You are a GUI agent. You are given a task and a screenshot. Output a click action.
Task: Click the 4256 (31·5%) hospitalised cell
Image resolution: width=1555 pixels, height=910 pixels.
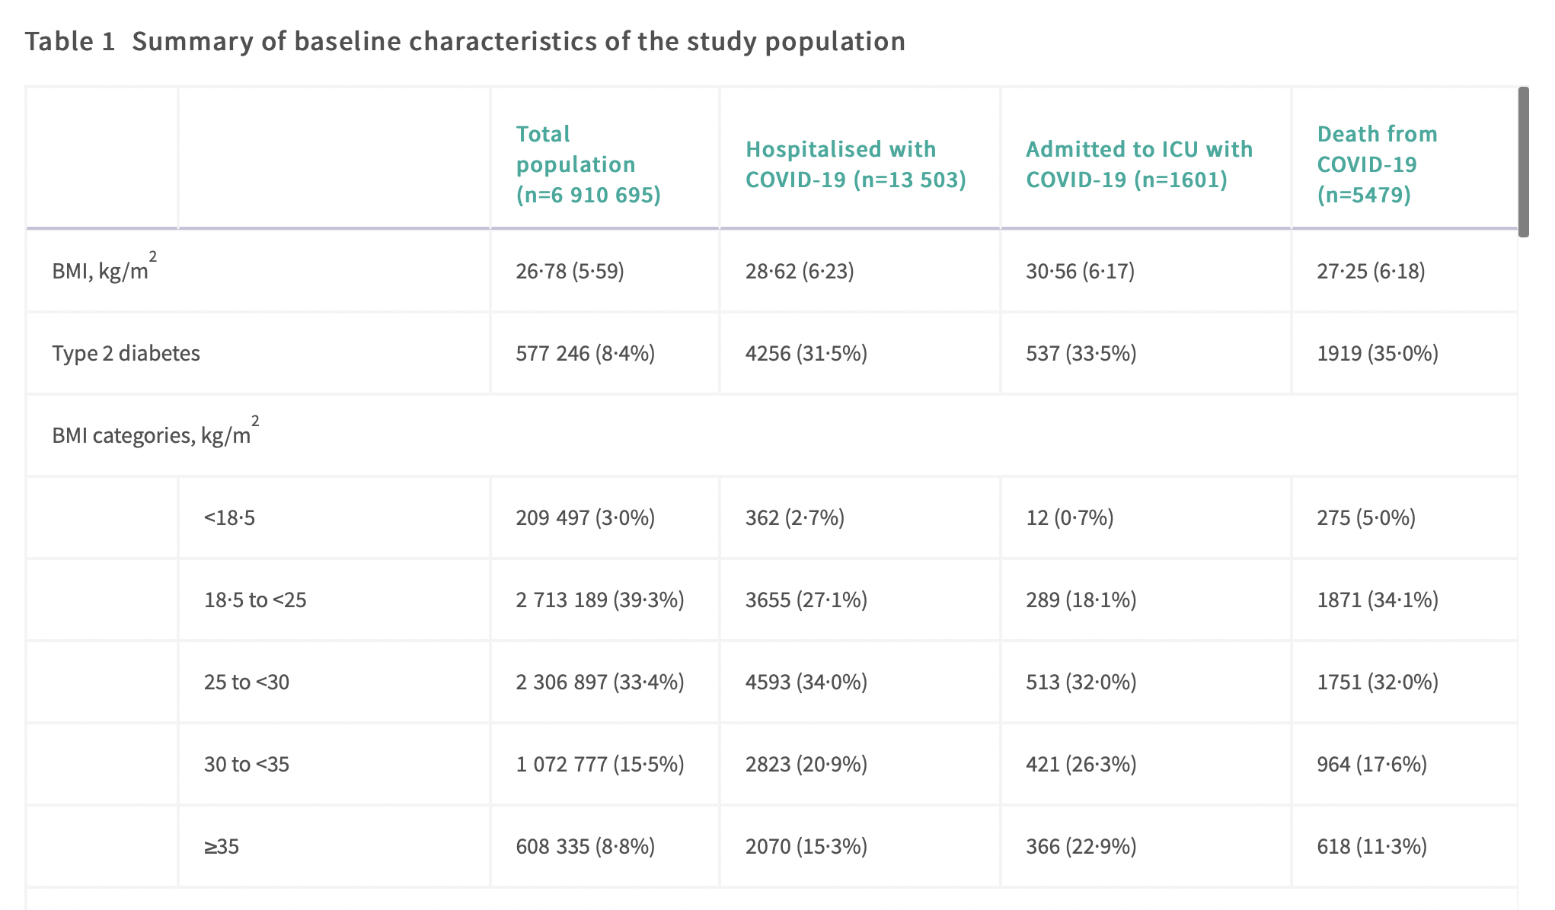coord(806,353)
